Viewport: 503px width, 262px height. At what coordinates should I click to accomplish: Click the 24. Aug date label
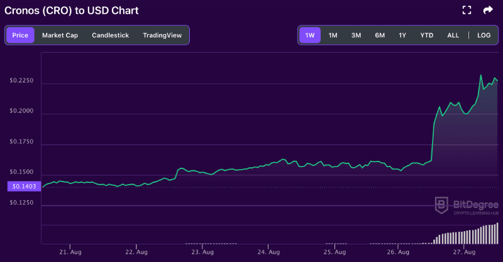pyautogui.click(x=268, y=252)
